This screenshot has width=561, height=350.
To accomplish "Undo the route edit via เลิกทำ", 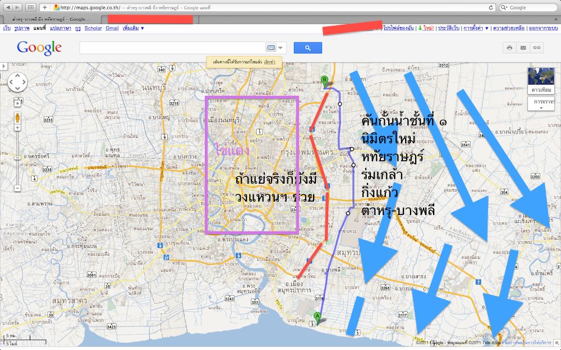I will pyautogui.click(x=269, y=62).
